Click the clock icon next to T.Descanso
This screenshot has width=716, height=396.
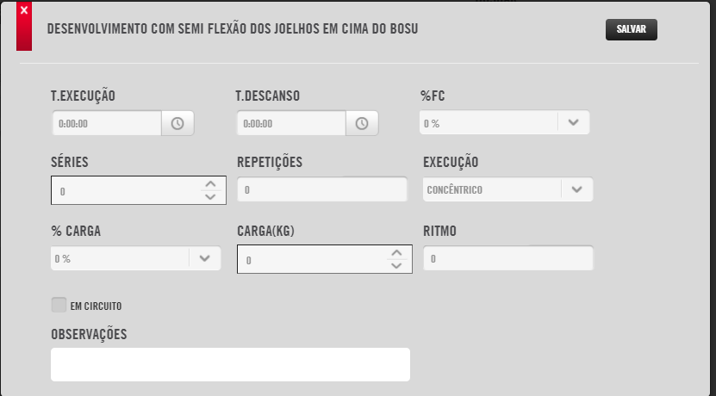tap(362, 123)
